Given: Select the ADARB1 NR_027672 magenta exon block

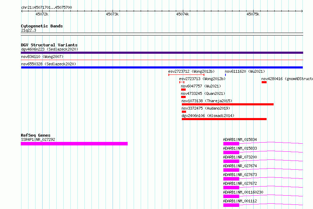Looking at the screenshot, I should coord(231,188).
